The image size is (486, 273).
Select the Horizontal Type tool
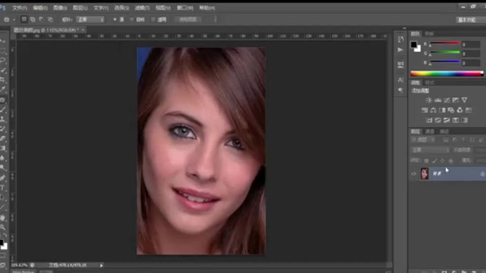click(3, 188)
